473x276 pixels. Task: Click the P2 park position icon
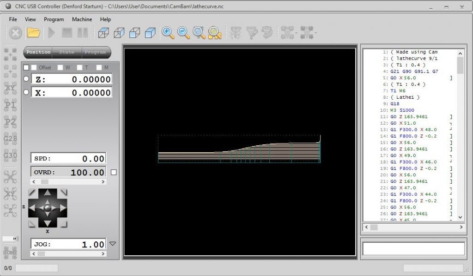pyautogui.click(x=10, y=122)
